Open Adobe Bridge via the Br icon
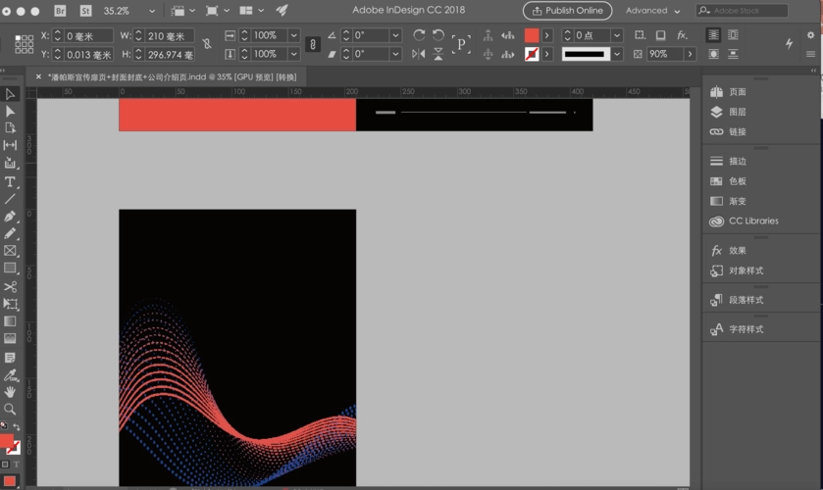The height and width of the screenshot is (490, 823). 61,11
